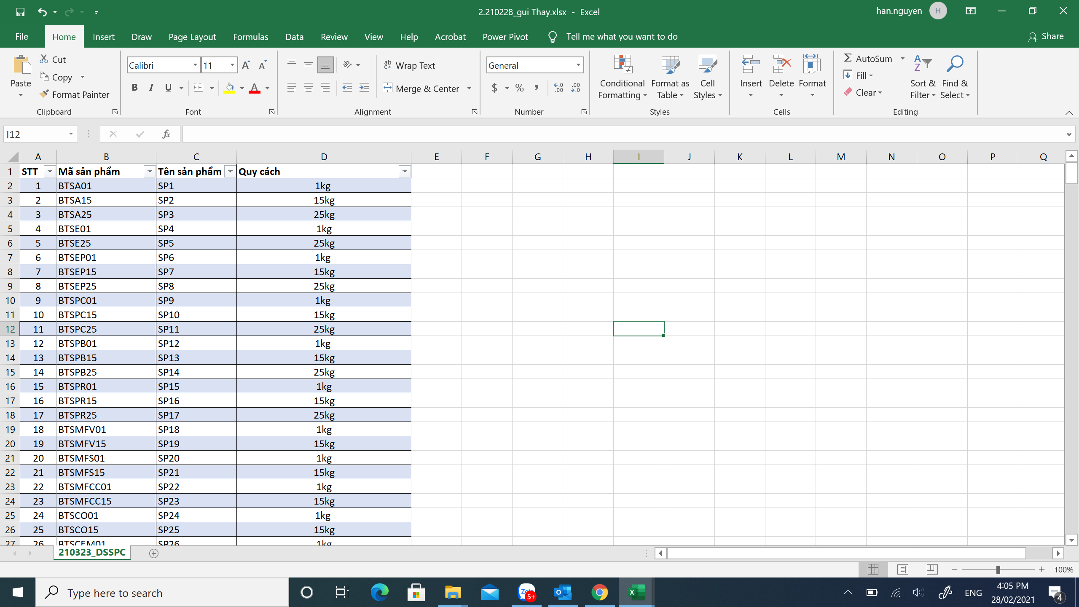Open the File menu

(x=21, y=37)
